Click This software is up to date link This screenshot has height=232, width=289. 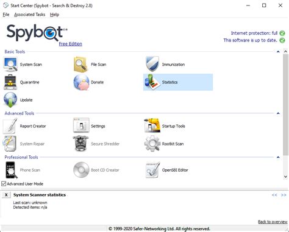pyautogui.click(x=251, y=40)
